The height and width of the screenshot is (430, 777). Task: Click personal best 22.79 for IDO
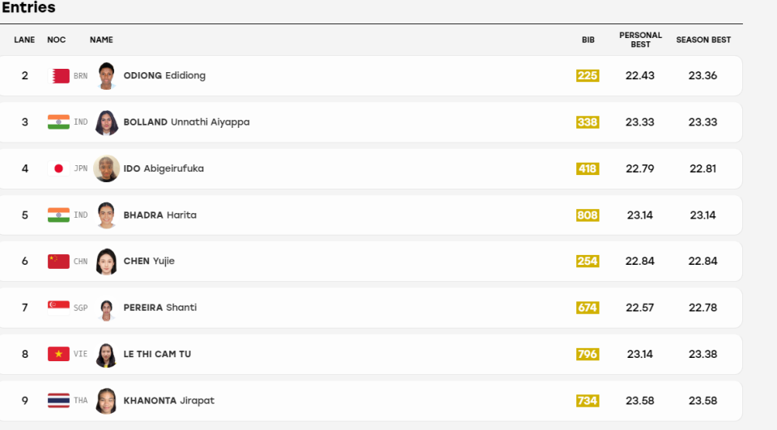tap(639, 168)
